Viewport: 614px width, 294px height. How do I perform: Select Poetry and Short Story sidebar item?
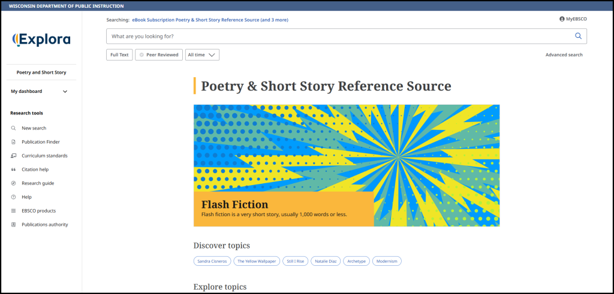(x=41, y=72)
